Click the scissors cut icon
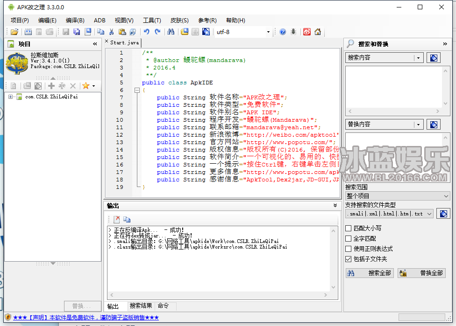Image resolution: width=456 pixels, height=326 pixels. pyautogui.click(x=111, y=32)
